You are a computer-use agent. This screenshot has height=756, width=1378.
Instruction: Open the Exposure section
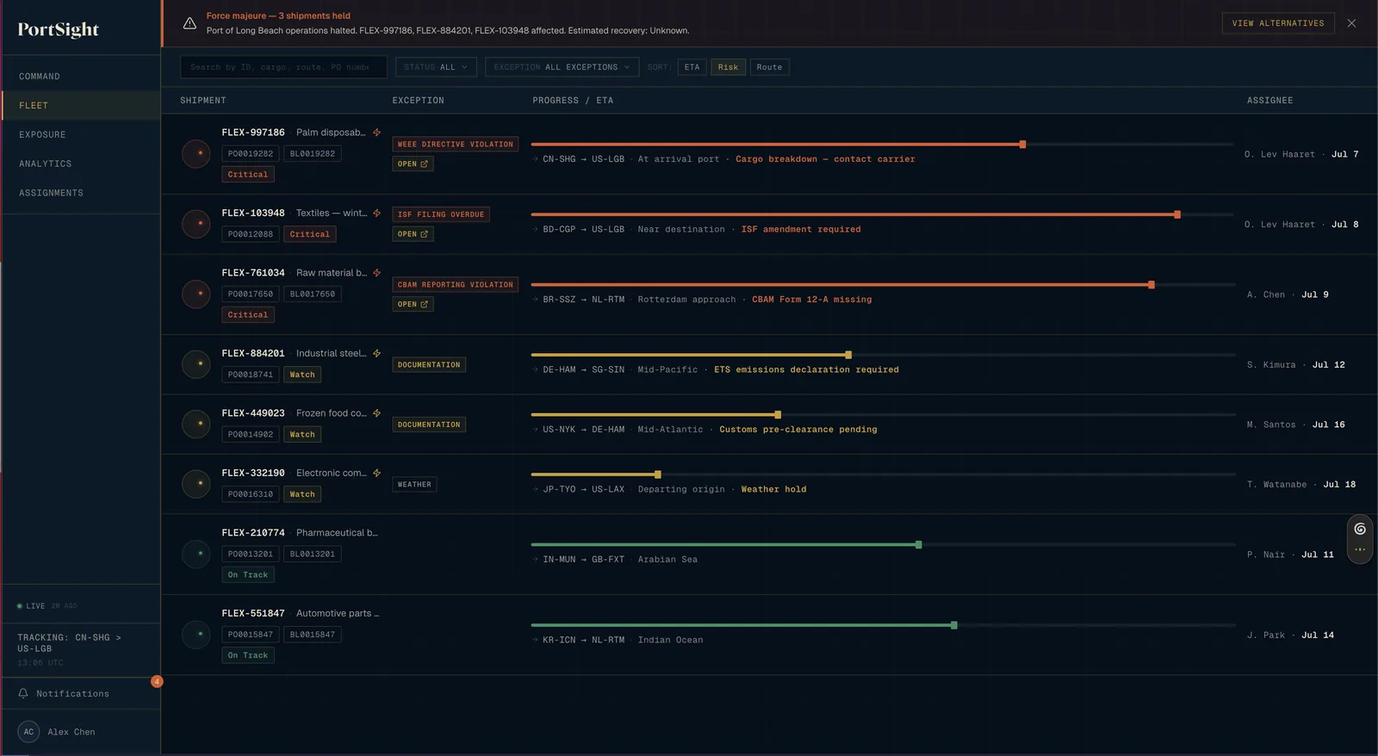pyautogui.click(x=81, y=134)
